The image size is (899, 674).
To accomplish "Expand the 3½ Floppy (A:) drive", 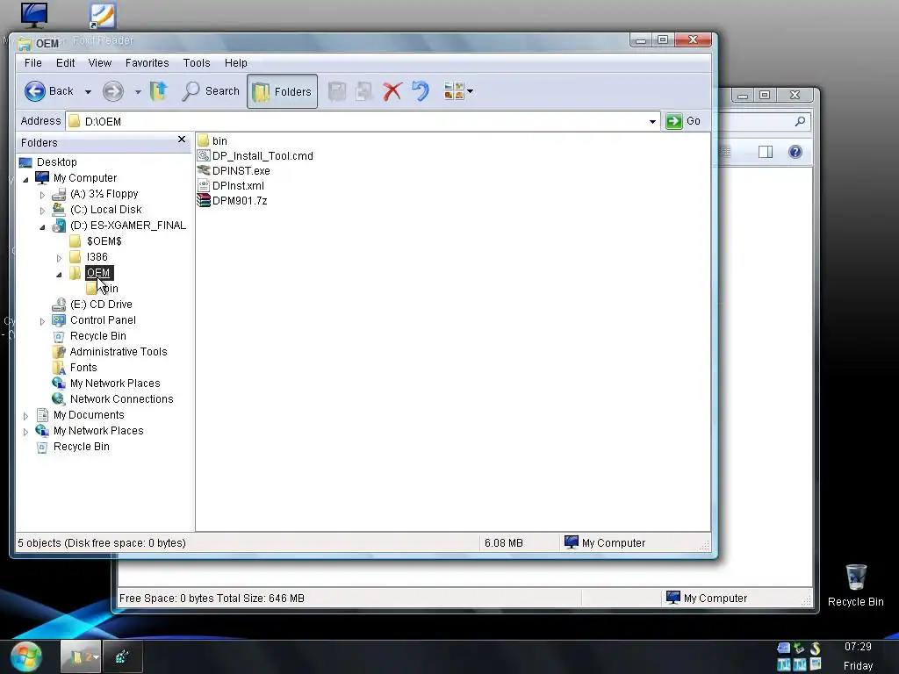I will pos(42,196).
